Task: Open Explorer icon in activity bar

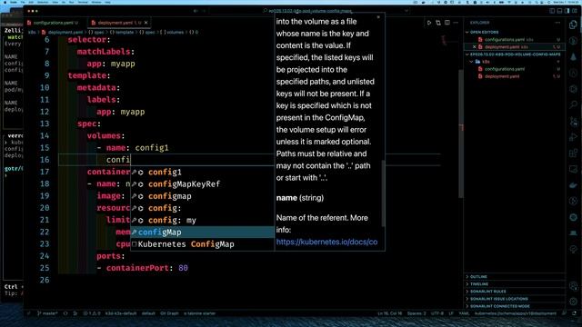Action: (574, 25)
